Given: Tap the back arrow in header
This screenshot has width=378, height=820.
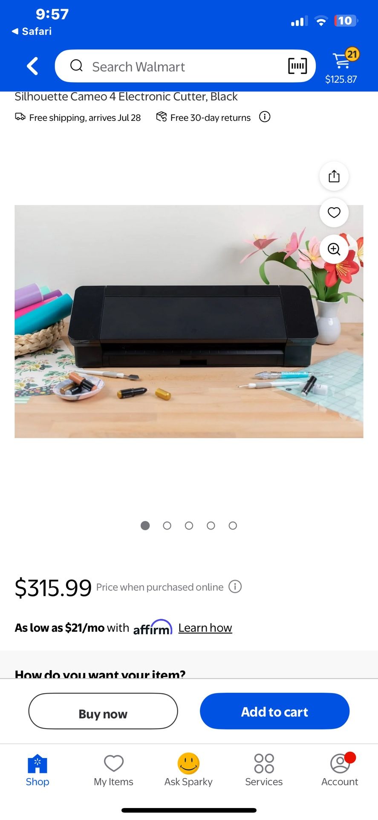Looking at the screenshot, I should [32, 66].
